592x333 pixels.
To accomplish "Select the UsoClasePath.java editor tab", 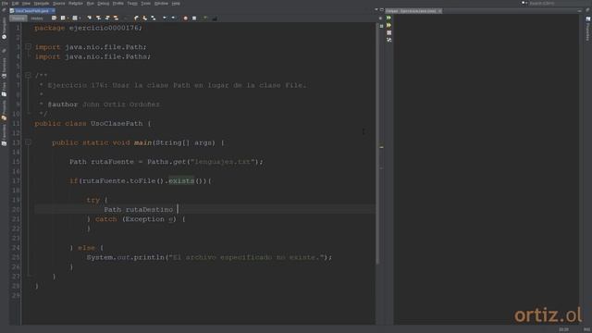I will [31, 11].
